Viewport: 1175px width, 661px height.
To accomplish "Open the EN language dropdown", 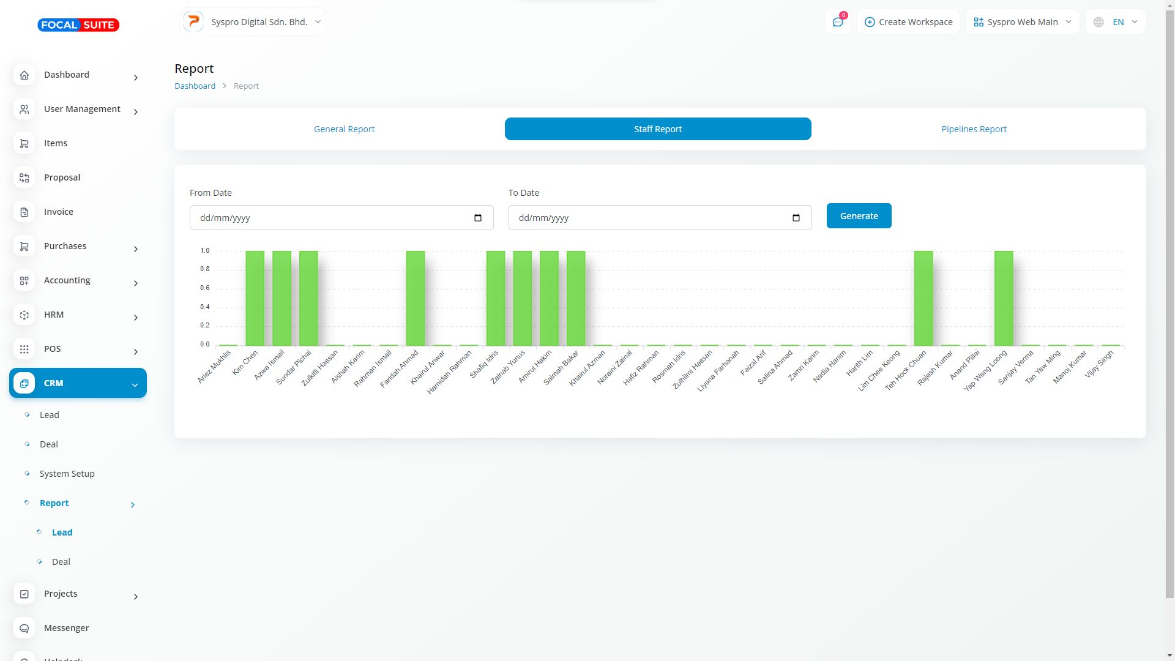I will pyautogui.click(x=1116, y=22).
